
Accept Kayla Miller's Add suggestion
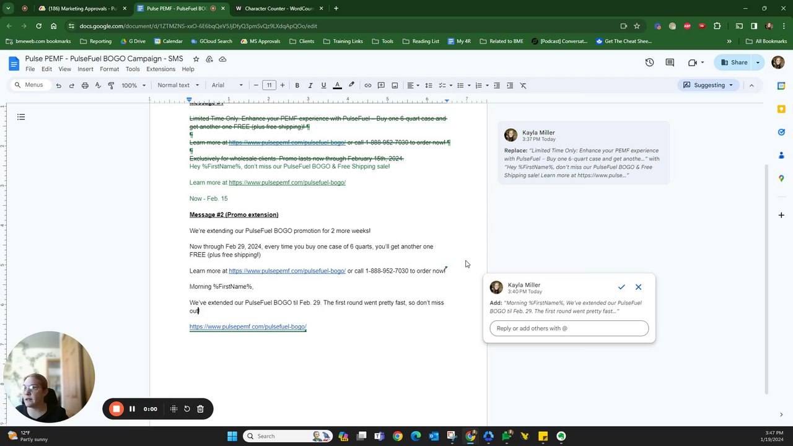click(x=621, y=287)
